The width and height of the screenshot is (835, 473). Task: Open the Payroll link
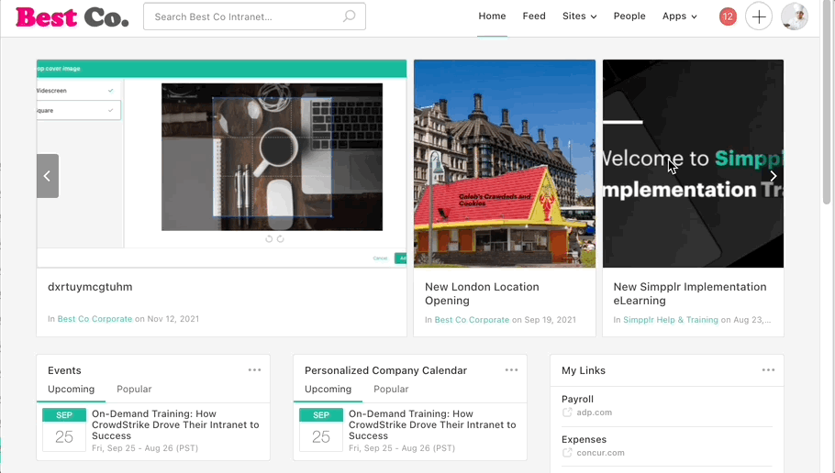pos(577,399)
